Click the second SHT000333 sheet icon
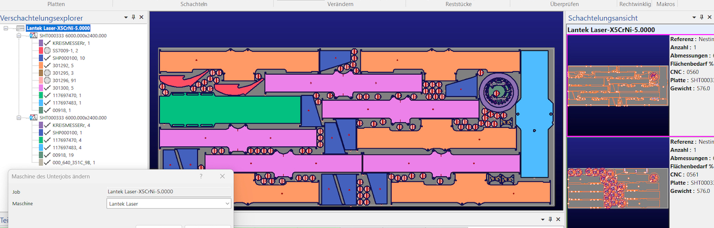Viewport: 714px width, 228px height. pos(33,118)
